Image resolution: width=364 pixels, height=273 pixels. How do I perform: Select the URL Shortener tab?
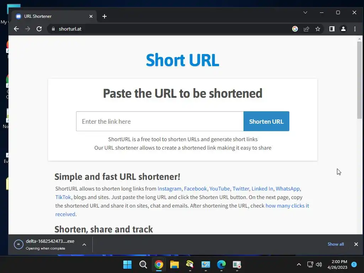click(53, 16)
